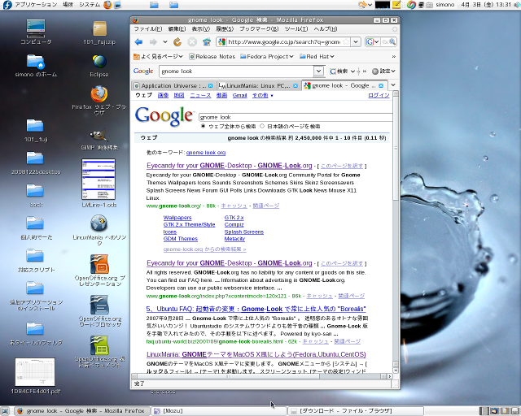Screen dimensions: 521x416
Task: Select search the whole web radio
Action: [x=203, y=126]
